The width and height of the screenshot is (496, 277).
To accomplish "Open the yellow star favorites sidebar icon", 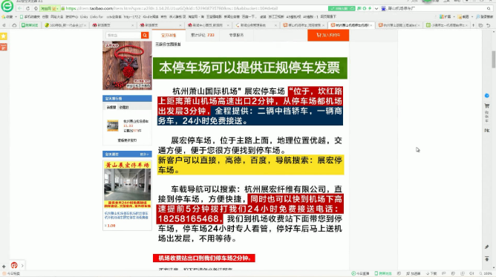I will tap(4, 36).
